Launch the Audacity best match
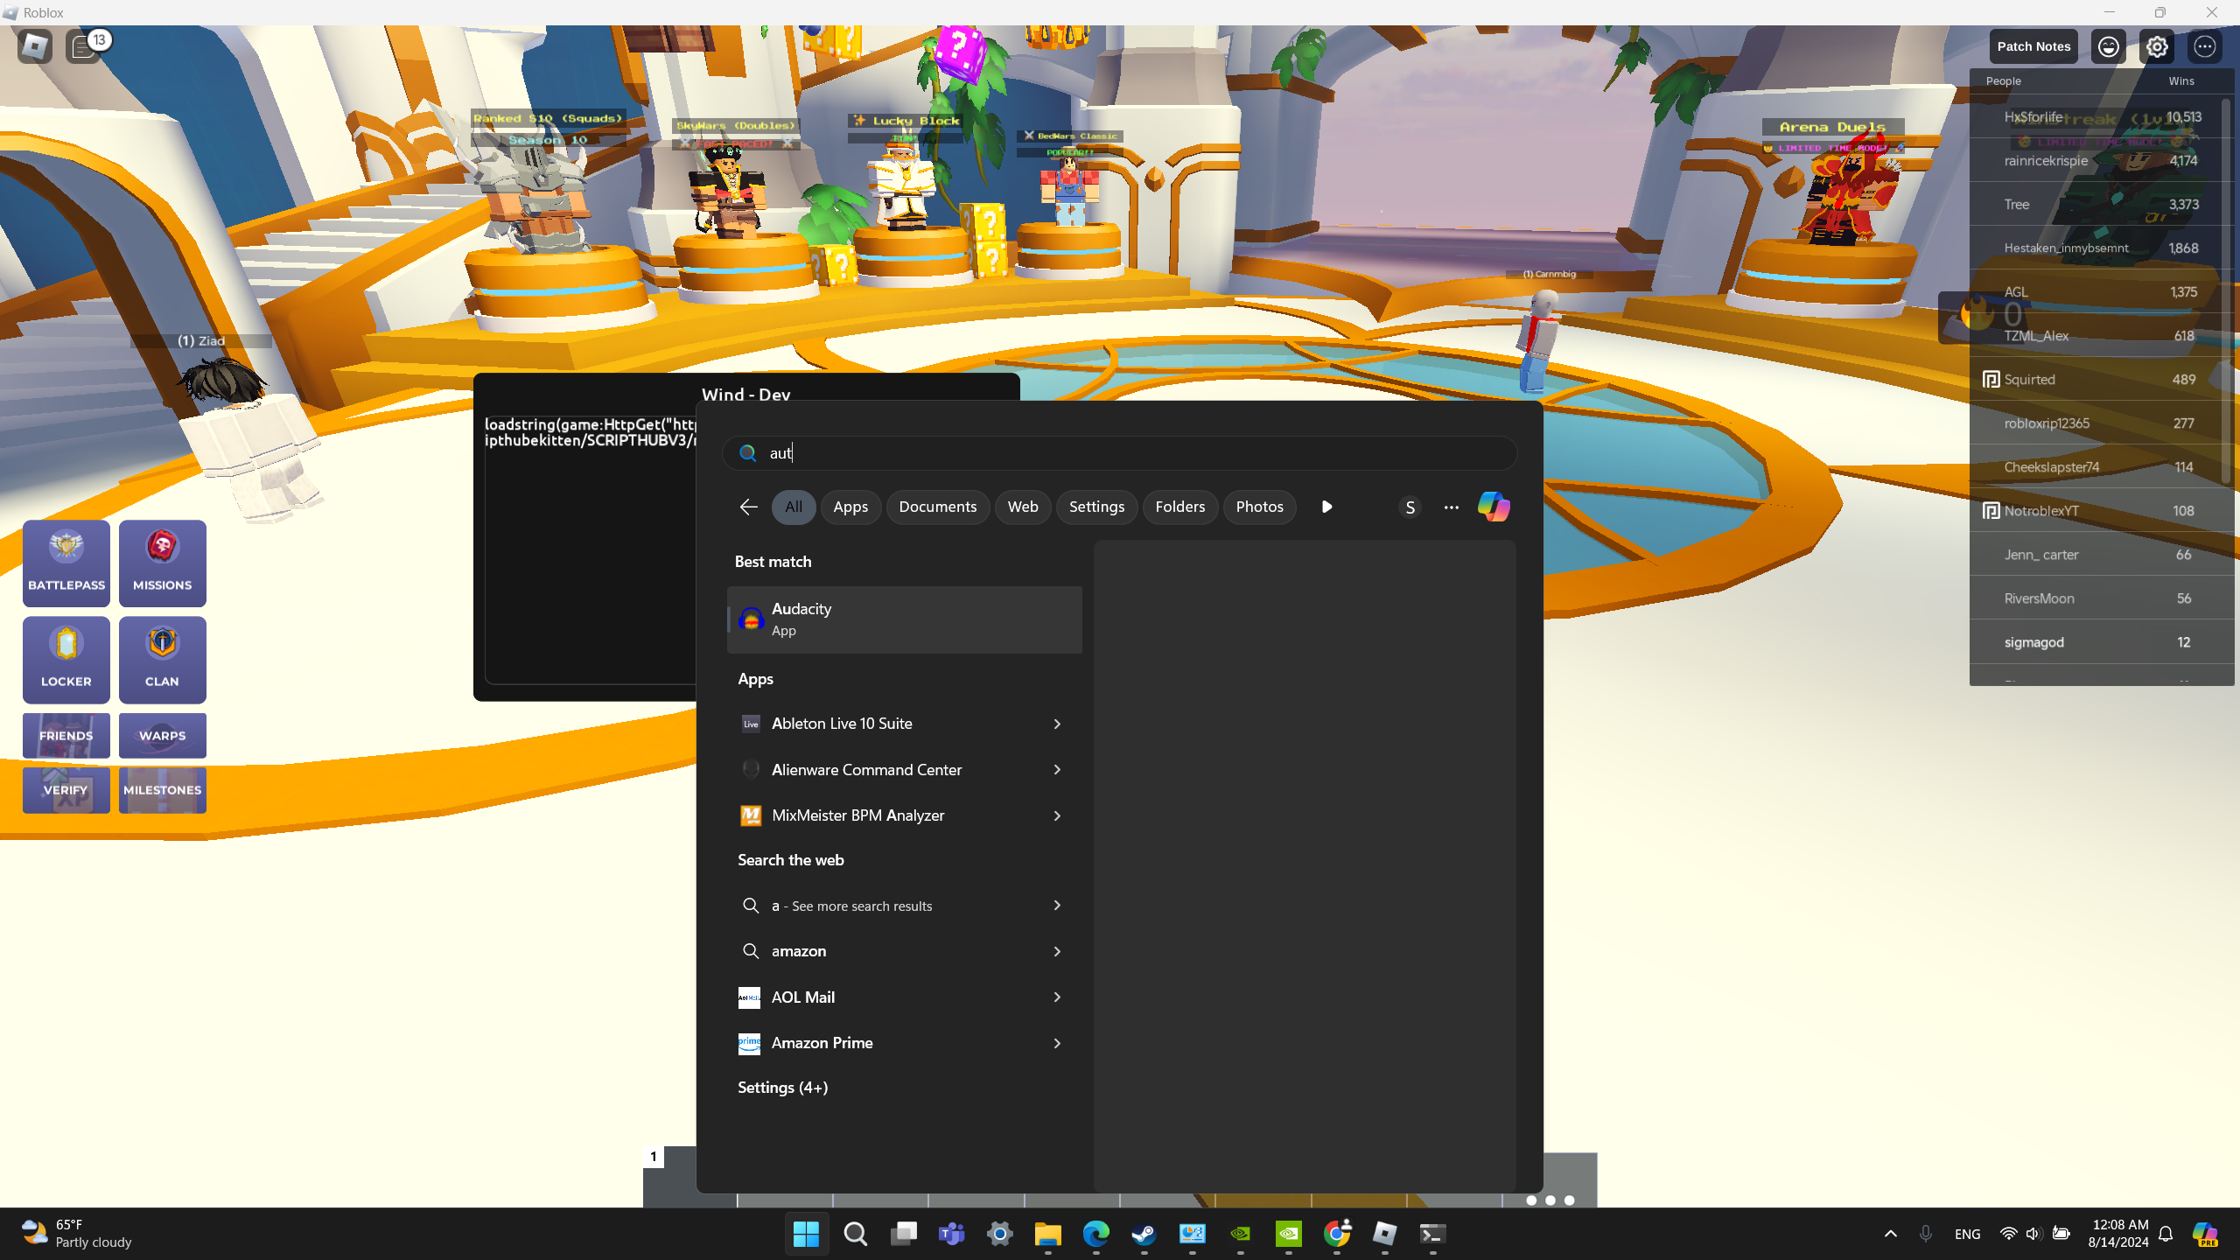The height and width of the screenshot is (1260, 2240). 905,619
